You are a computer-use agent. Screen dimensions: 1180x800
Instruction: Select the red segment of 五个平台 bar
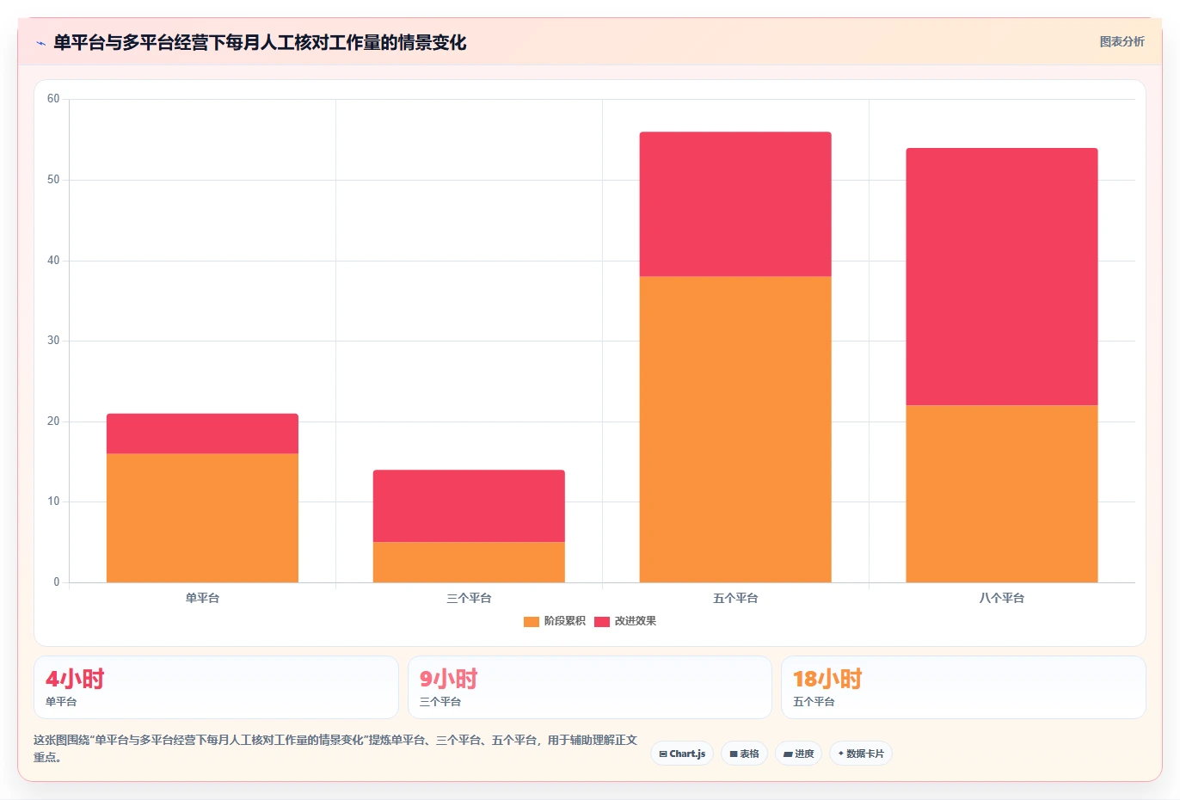point(735,204)
